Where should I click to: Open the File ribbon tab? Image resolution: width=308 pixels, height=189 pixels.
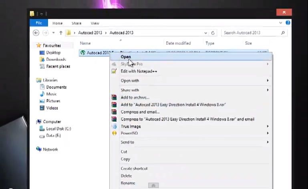[39, 23]
